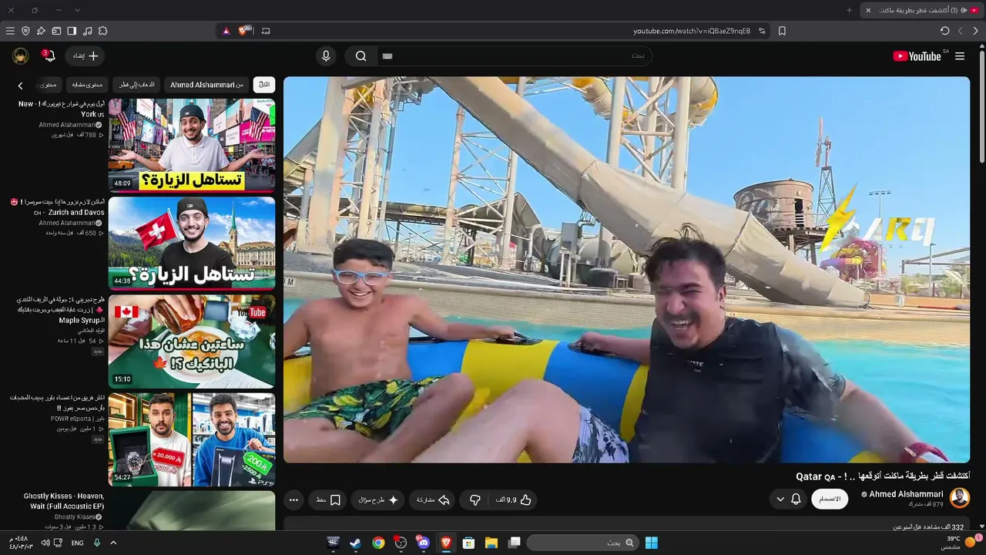Select the 'الكل' filter chip

pyautogui.click(x=264, y=85)
